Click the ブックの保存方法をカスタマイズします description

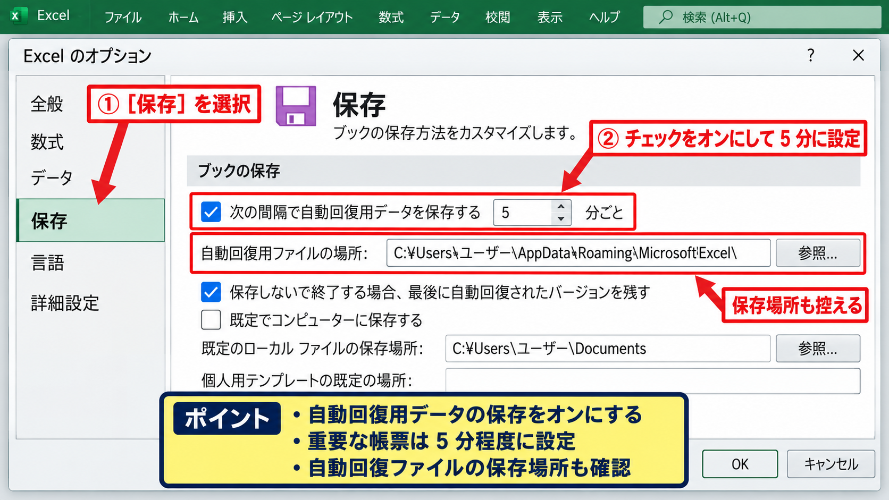[455, 133]
